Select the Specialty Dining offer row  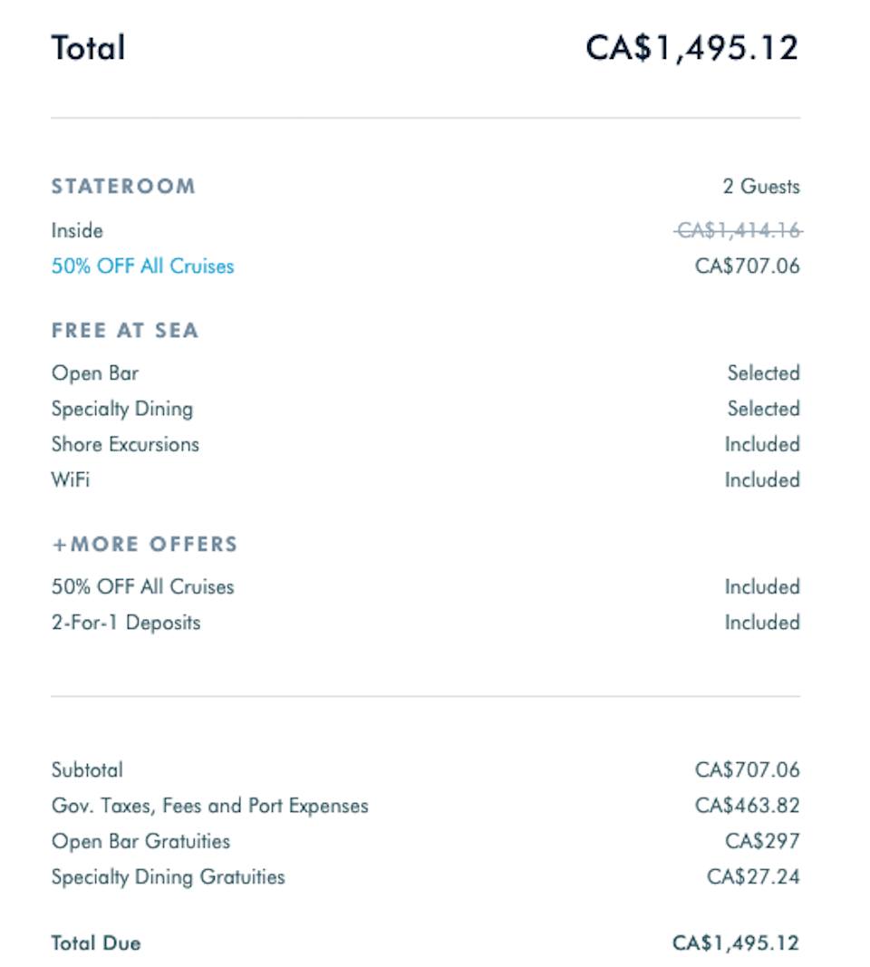[425, 409]
